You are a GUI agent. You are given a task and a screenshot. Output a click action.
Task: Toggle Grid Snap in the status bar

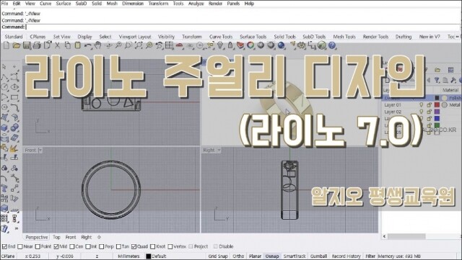pyautogui.click(x=218, y=256)
